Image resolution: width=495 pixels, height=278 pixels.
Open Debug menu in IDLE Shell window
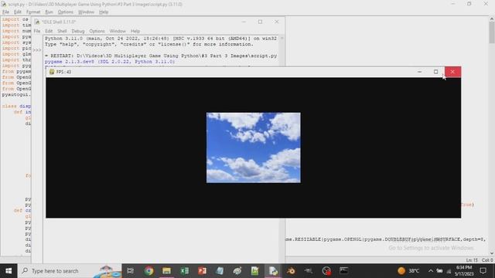pos(77,31)
